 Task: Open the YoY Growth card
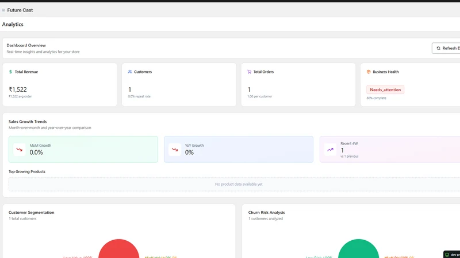239,150
